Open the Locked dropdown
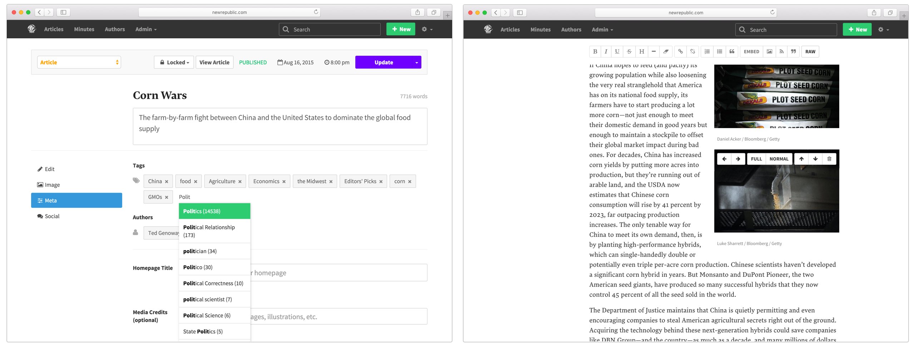Image resolution: width=915 pixels, height=346 pixels. coord(174,62)
